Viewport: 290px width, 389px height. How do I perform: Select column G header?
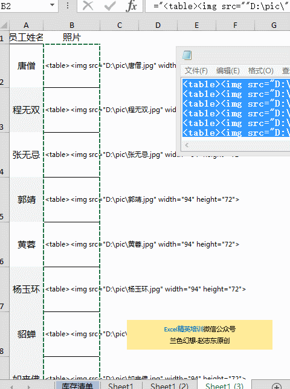coord(274,25)
